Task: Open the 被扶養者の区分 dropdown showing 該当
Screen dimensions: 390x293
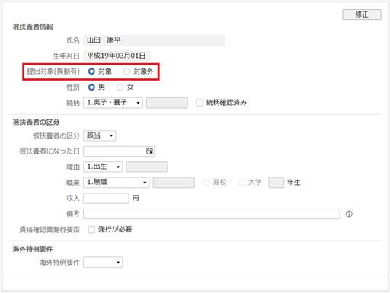Action: pos(100,135)
